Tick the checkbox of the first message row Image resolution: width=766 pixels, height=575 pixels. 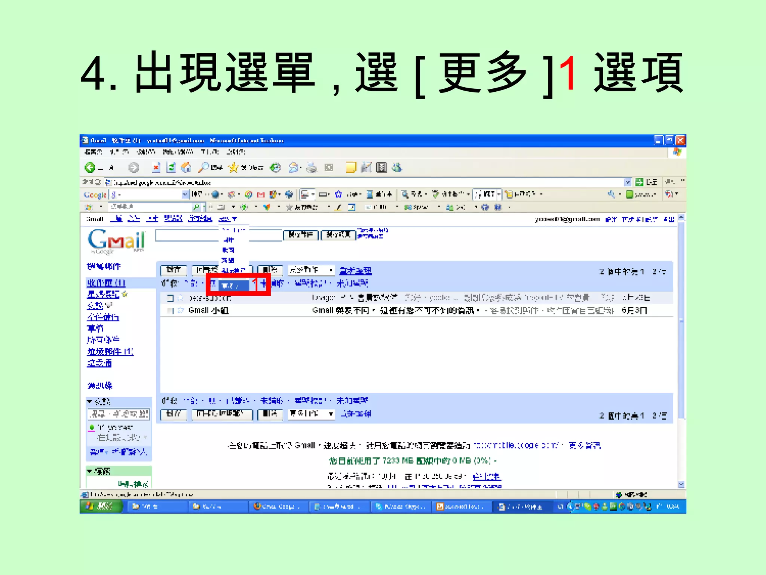pos(171,298)
